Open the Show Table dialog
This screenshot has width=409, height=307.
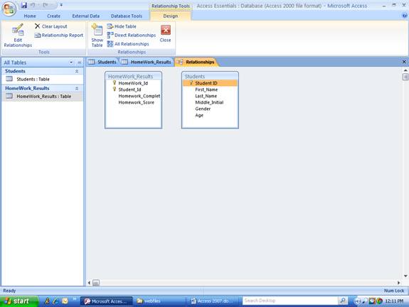coord(97,36)
